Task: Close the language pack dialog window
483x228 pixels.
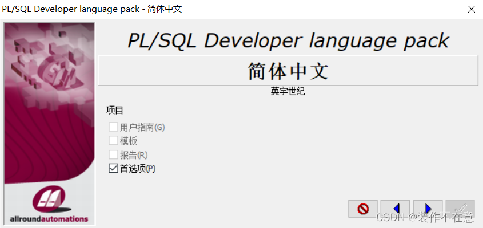Action: (x=472, y=9)
